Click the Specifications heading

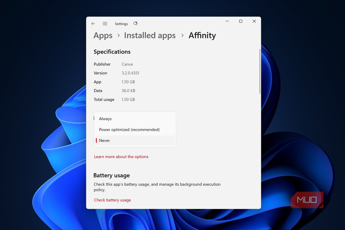[112, 52]
